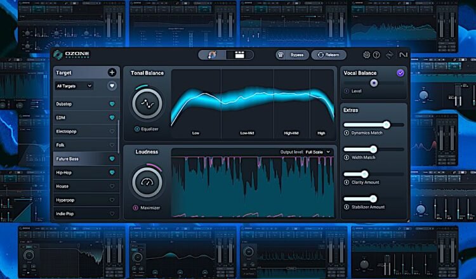The image size is (476, 279).
Task: Open the settings gear
Action: tap(366, 55)
